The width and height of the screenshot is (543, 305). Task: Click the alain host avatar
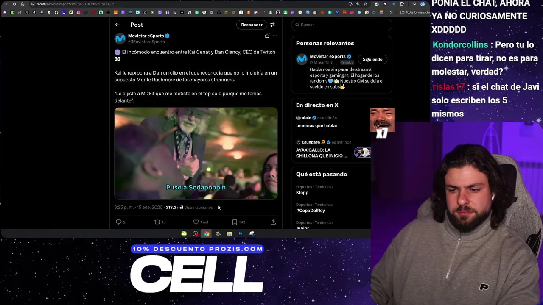[298, 118]
